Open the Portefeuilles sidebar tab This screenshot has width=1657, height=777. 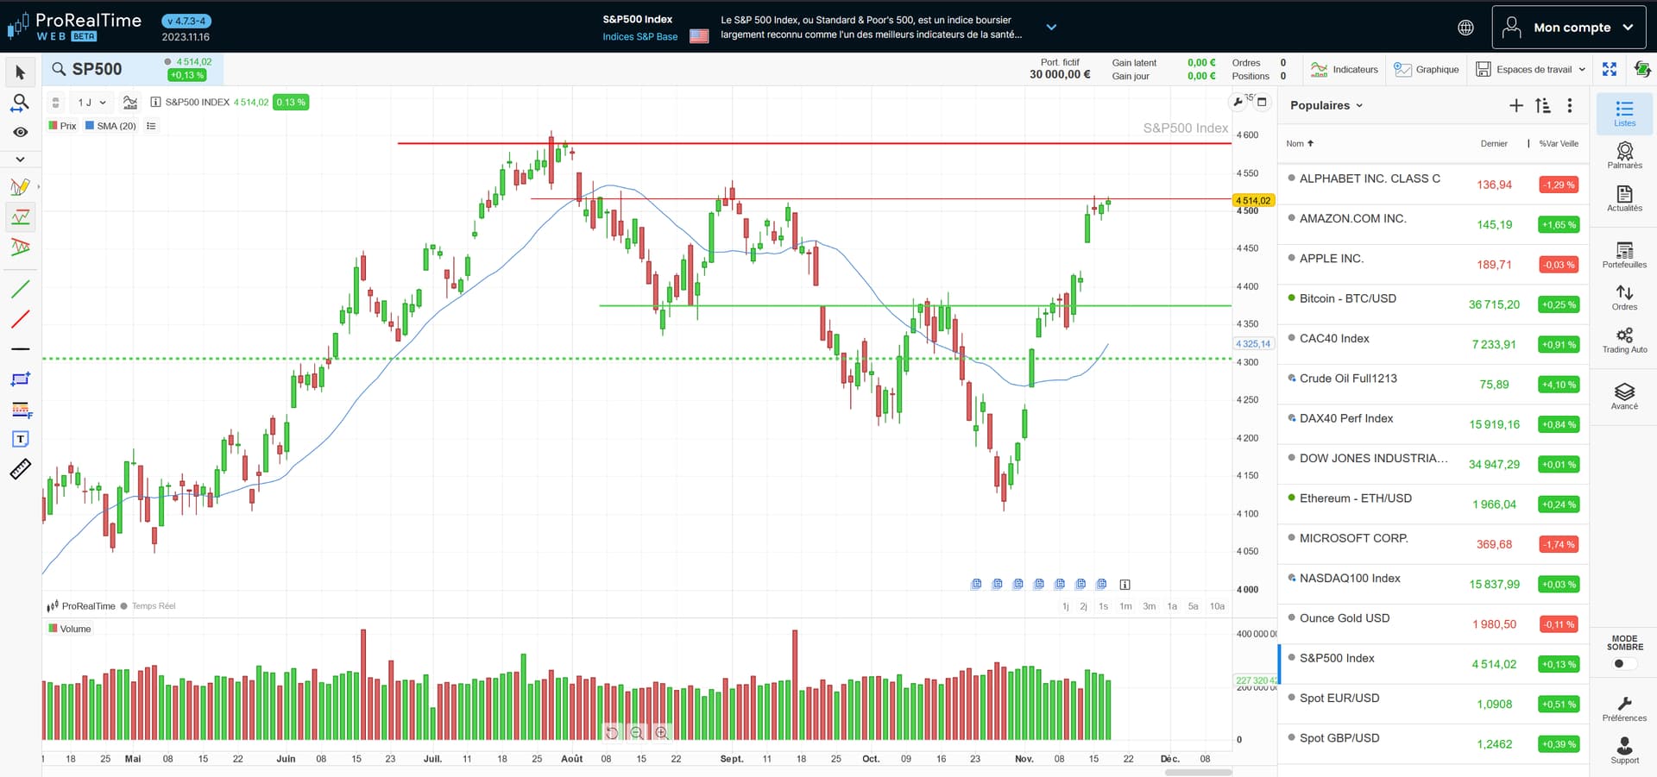(x=1624, y=255)
